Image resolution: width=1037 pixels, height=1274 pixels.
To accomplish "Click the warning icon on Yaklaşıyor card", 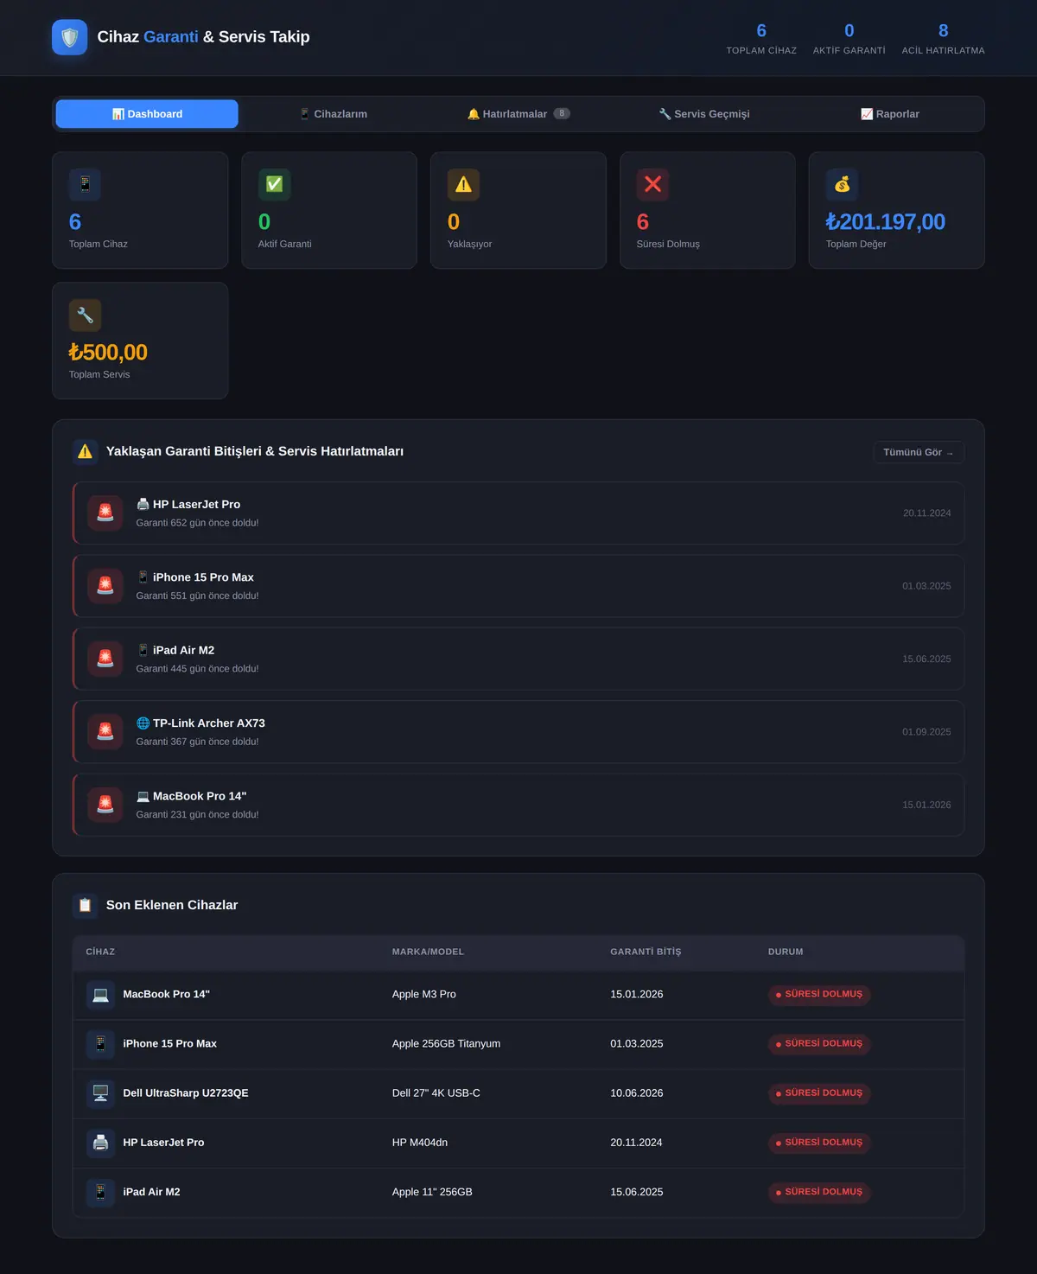I will click(x=463, y=184).
